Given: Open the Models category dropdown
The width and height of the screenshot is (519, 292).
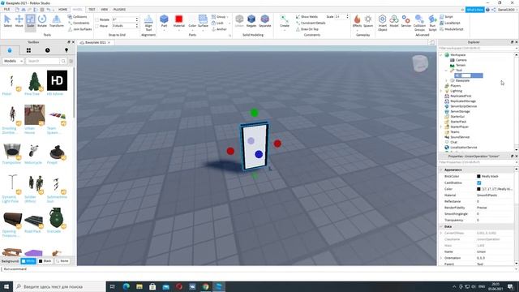Looking at the screenshot, I should point(13,61).
